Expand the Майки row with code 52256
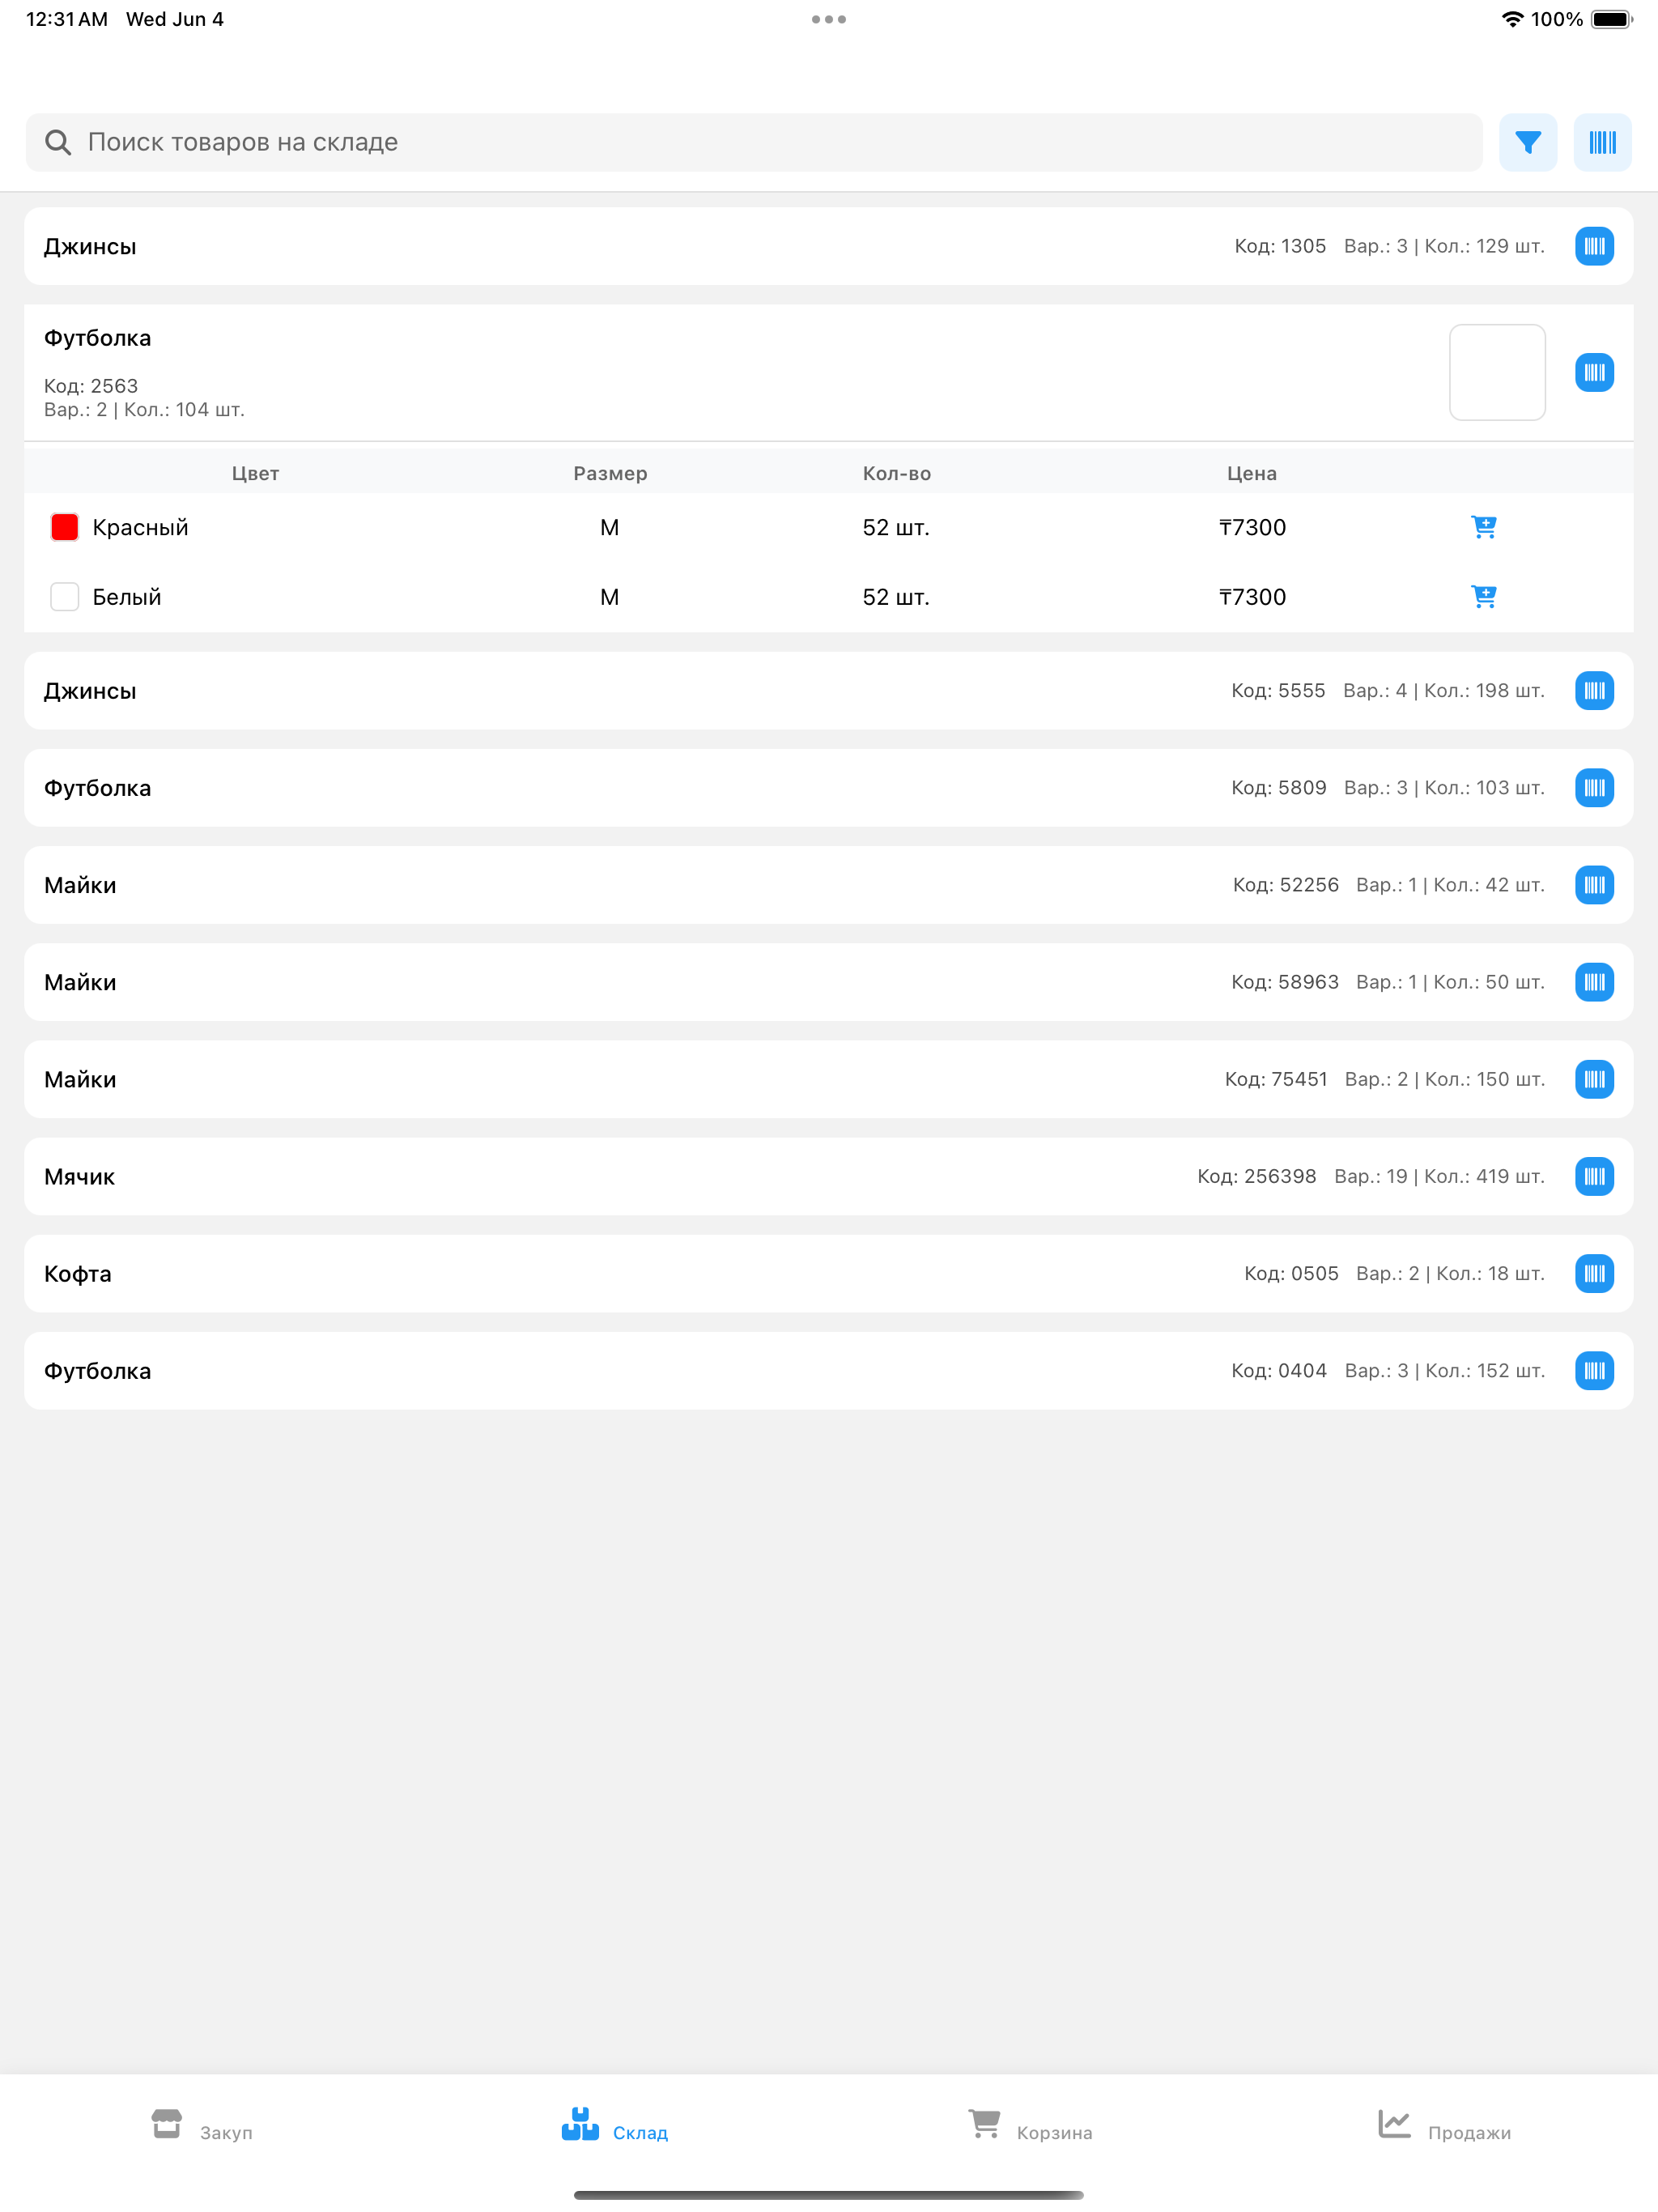 coord(829,884)
